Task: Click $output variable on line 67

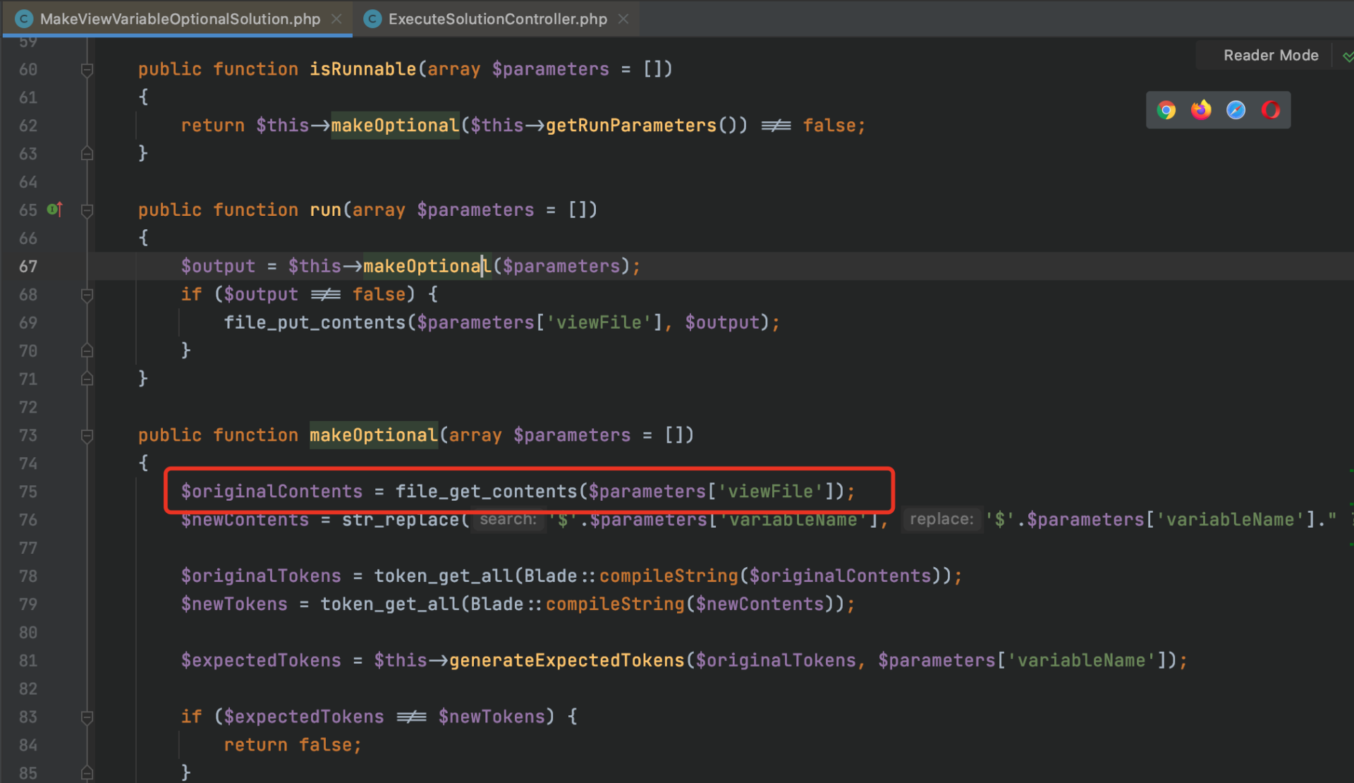Action: 218,266
